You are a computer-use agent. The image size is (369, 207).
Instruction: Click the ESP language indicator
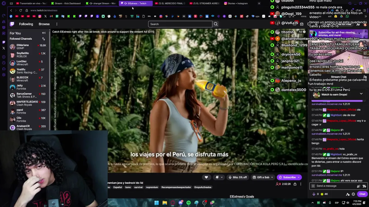click(x=337, y=203)
